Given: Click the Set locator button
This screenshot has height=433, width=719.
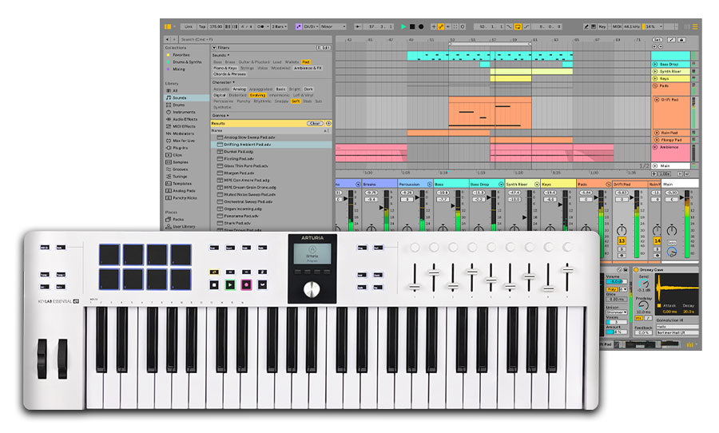Looking at the screenshot, I should click(657, 40).
